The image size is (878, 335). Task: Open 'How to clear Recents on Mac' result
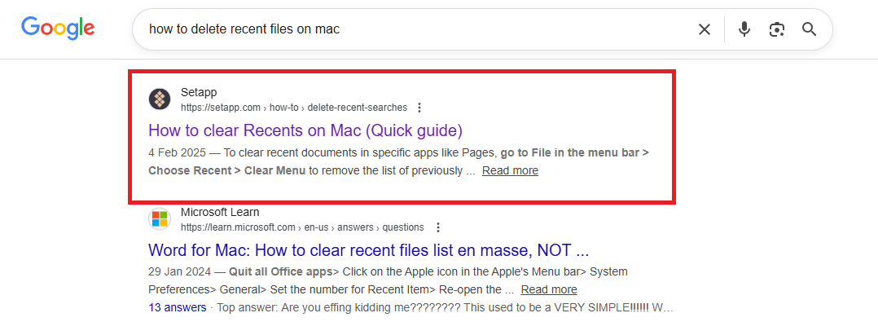[305, 130]
